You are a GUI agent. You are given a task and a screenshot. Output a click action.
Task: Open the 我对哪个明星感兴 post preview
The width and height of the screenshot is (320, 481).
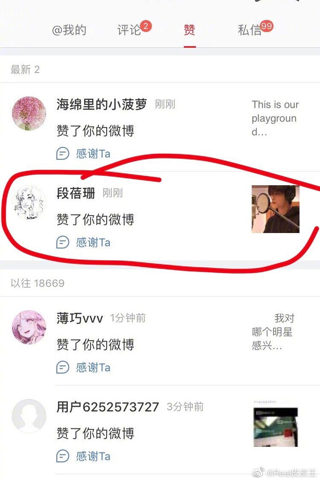[273, 332]
